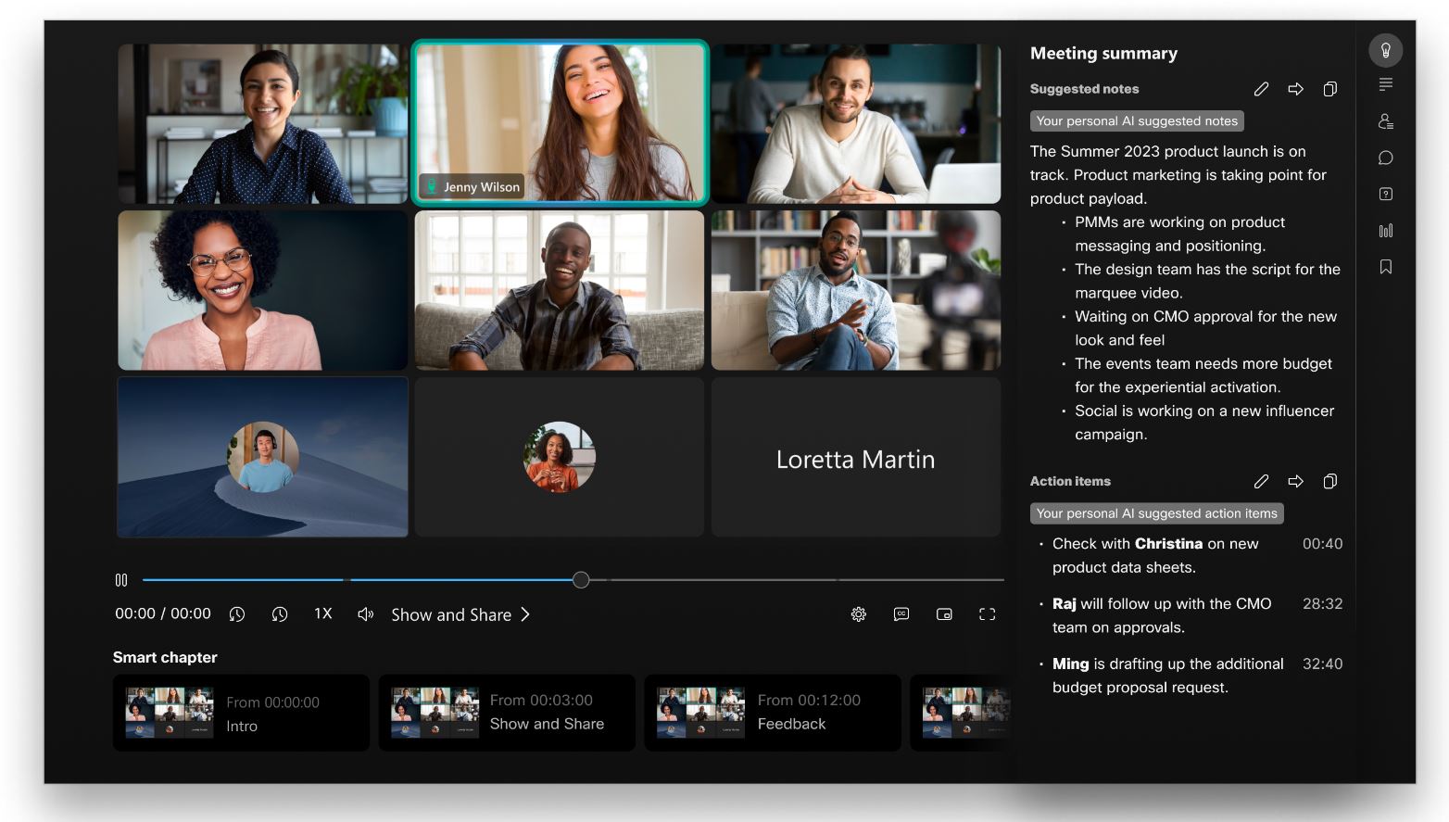
Task: Toggle picture-in-picture mode
Action: pyautogui.click(x=944, y=614)
